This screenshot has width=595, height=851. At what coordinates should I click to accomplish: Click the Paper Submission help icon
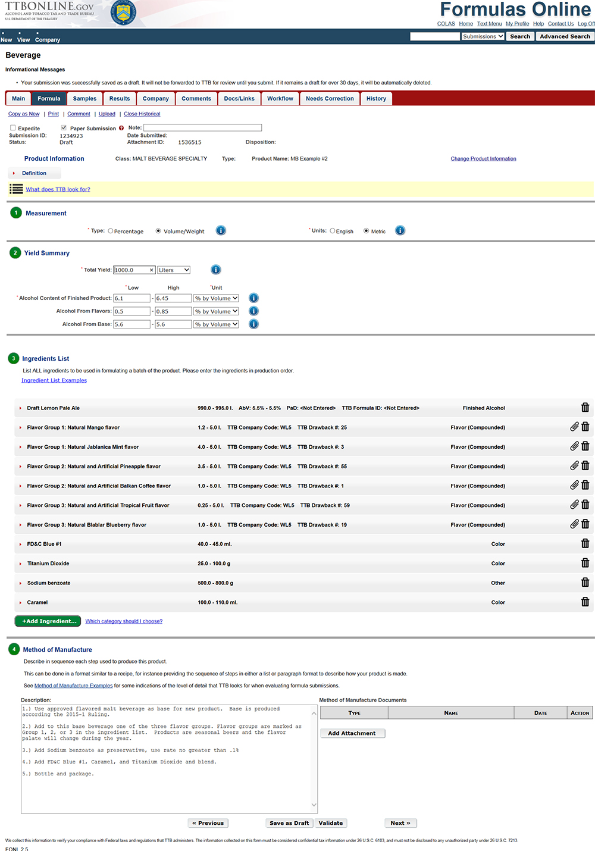pos(121,128)
